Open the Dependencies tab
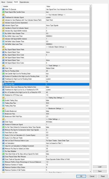The image size is (109, 179). pos(24,2)
